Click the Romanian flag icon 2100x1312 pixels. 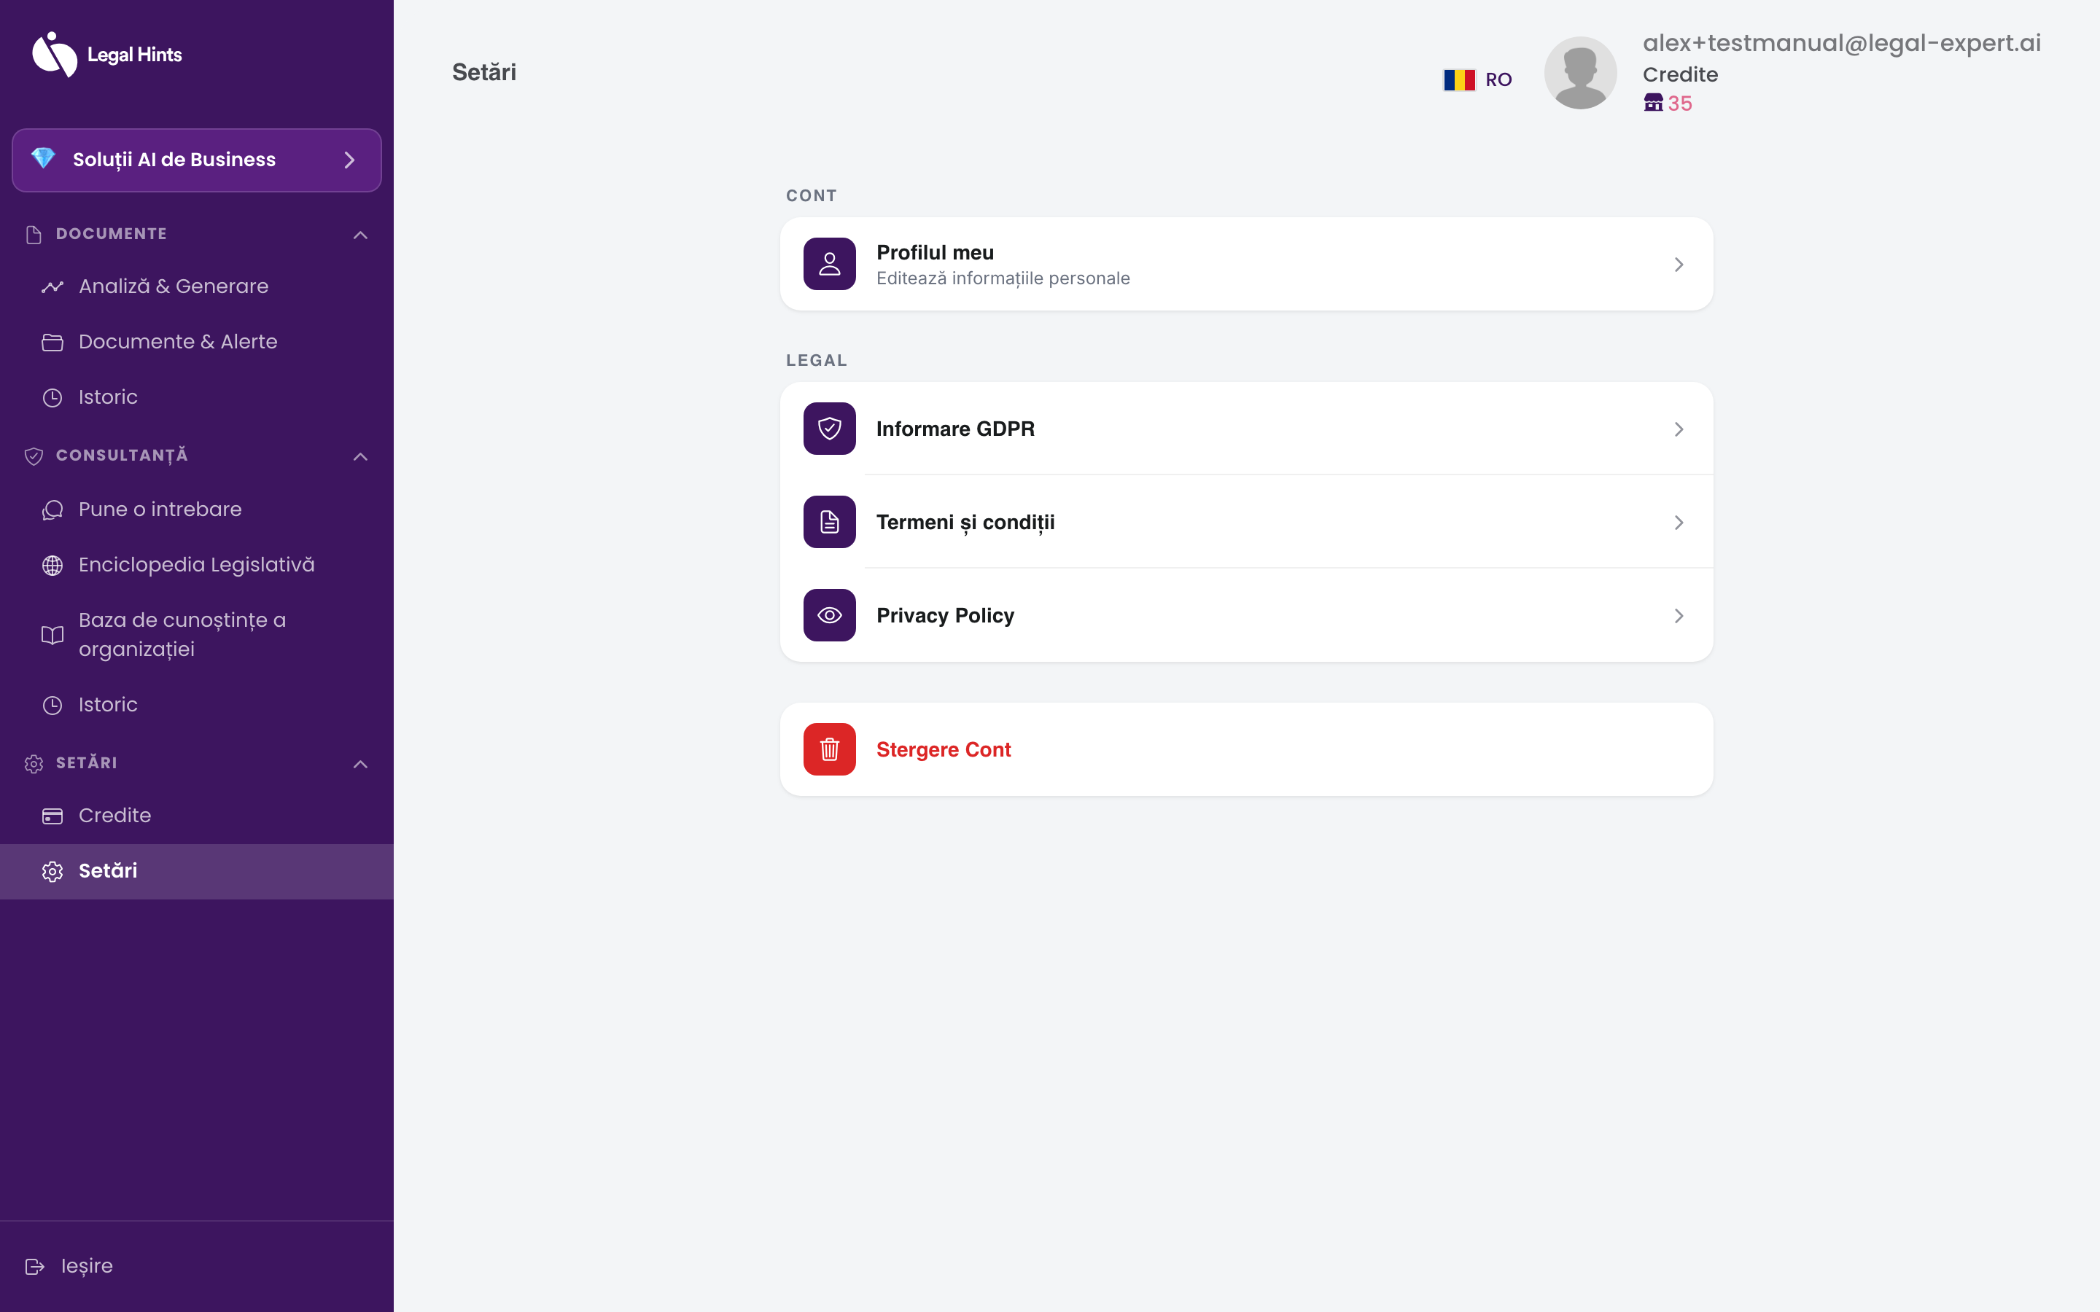pos(1459,80)
